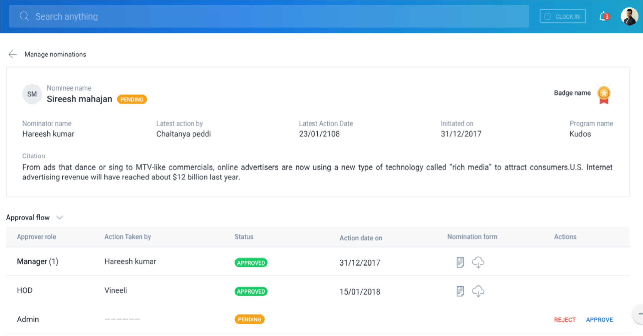Open notifications via the bell icon
Screen dimensions: 643x336
coord(603,16)
